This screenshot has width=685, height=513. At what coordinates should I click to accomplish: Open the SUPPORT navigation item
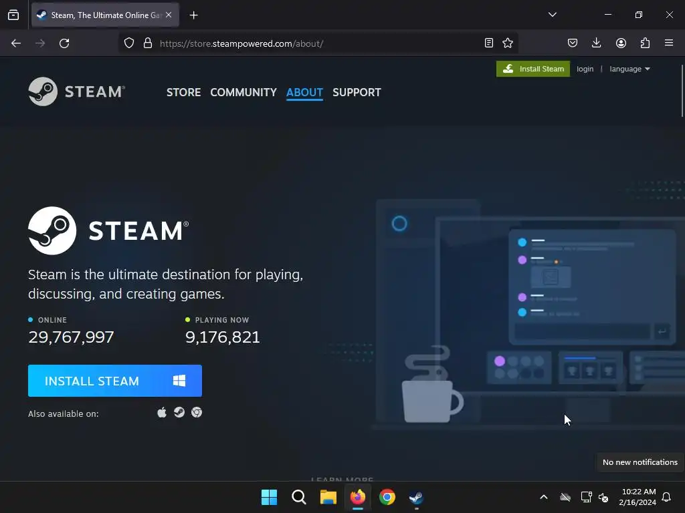[357, 92]
